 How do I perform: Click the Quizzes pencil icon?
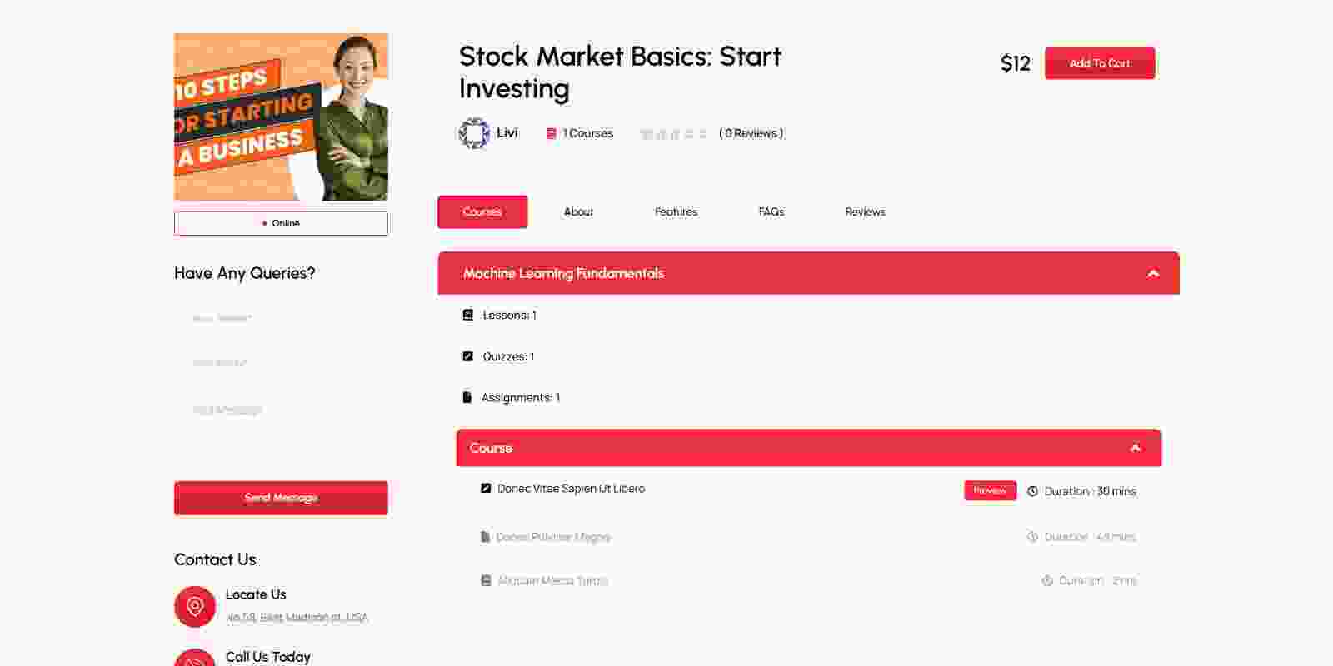pyautogui.click(x=467, y=356)
